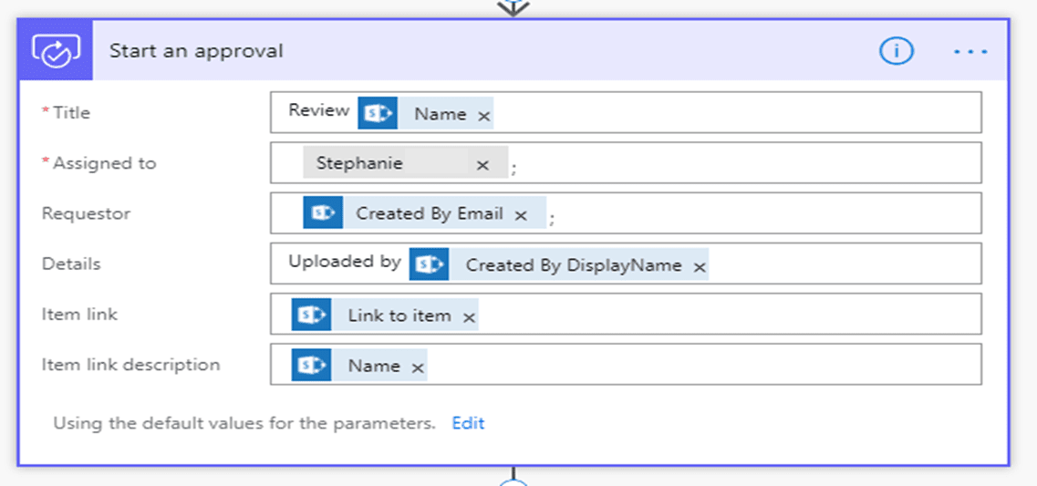Open the info icon in the approval header
Screen dimensions: 1037x486
[897, 51]
